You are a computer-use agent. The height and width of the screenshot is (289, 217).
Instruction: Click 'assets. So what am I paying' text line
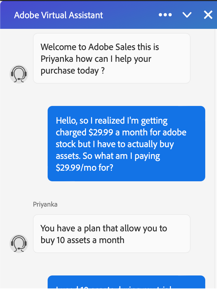(108, 156)
